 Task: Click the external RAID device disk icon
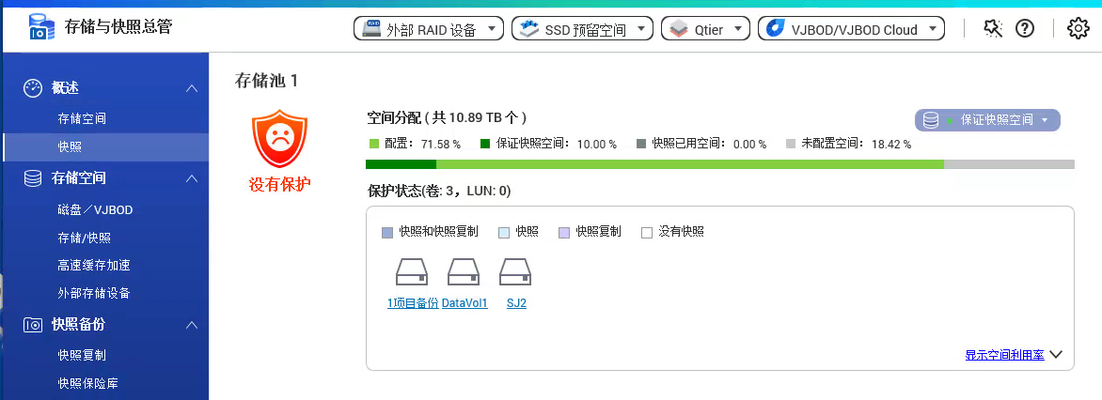371,29
